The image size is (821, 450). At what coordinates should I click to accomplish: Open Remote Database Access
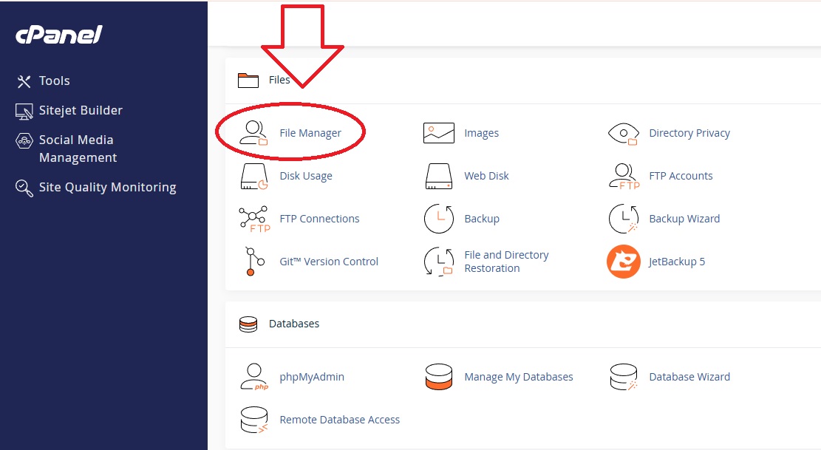click(x=340, y=419)
